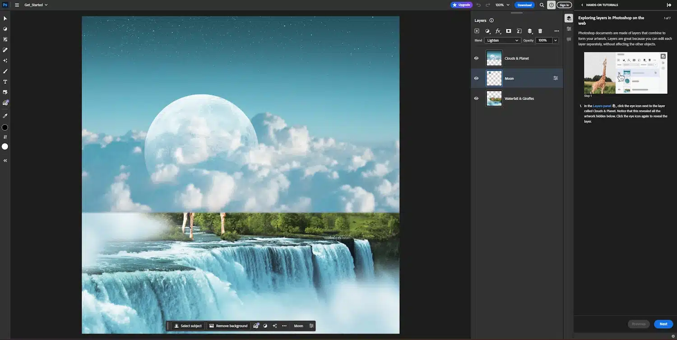Pick the Eyedropper tool
Screen dimensions: 677x340
pyautogui.click(x=5, y=116)
